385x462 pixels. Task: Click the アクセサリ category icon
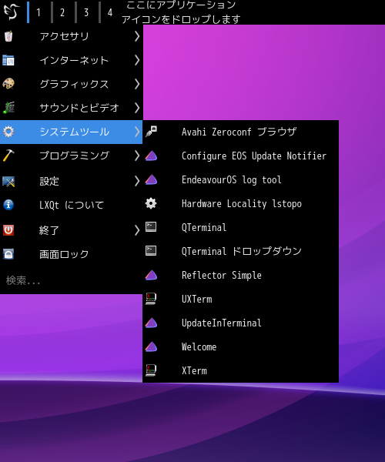[8, 36]
